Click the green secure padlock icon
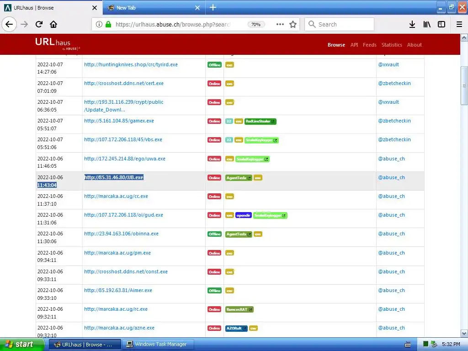This screenshot has width=468, height=351. pos(109,24)
